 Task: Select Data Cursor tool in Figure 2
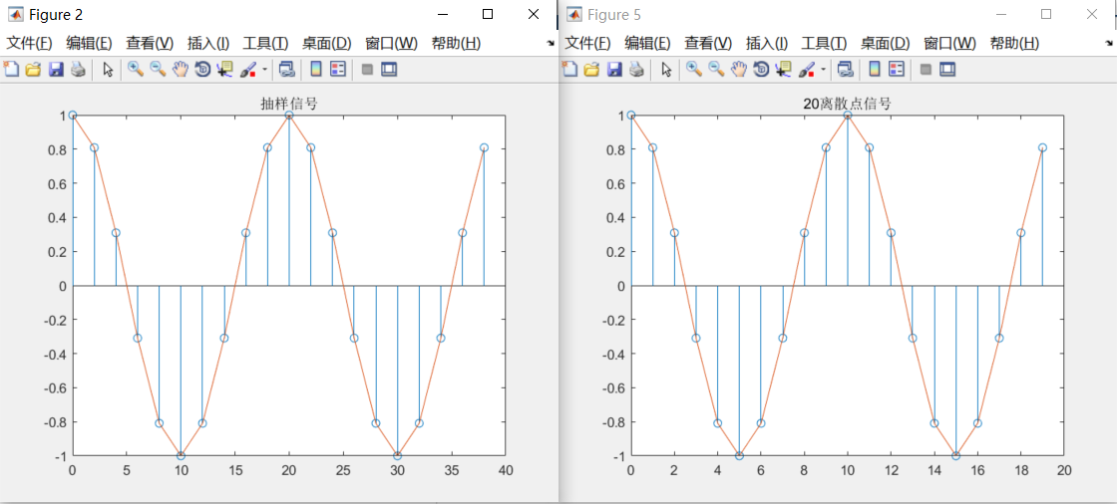[225, 69]
